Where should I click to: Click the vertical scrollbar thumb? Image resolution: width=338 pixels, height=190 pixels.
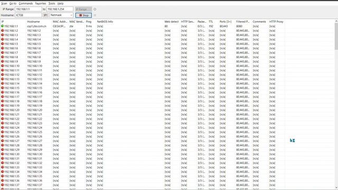pyautogui.click(x=336, y=36)
